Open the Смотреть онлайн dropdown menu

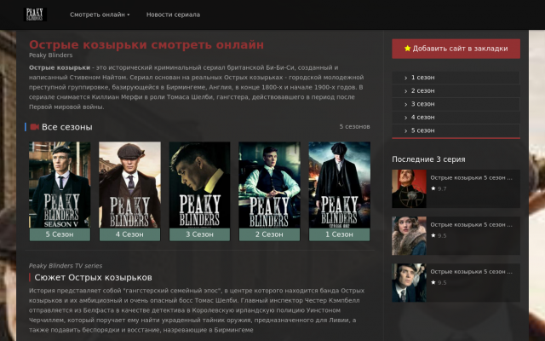(x=100, y=14)
